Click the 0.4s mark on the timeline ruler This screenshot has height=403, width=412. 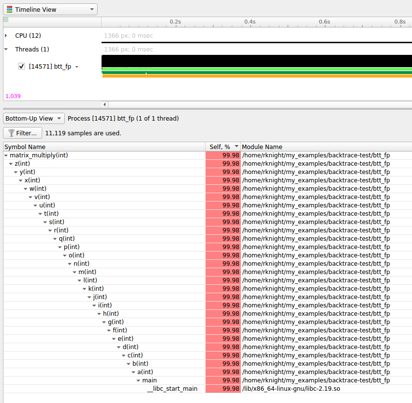pyautogui.click(x=250, y=22)
